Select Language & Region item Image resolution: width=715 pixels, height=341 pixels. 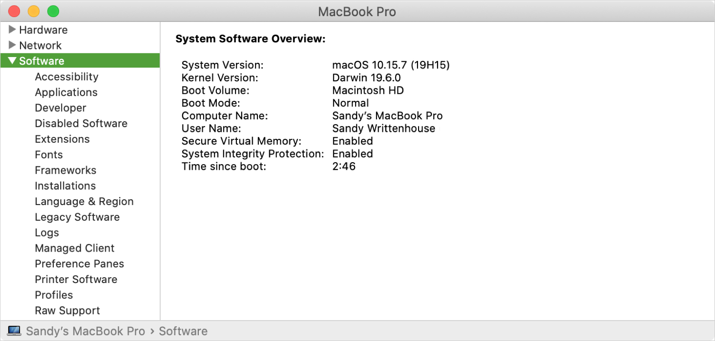click(84, 202)
